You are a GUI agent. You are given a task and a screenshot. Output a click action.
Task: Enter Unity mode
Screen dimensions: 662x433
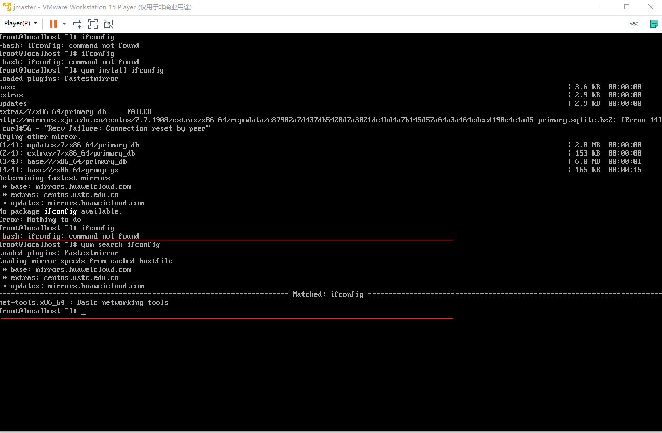coord(108,23)
